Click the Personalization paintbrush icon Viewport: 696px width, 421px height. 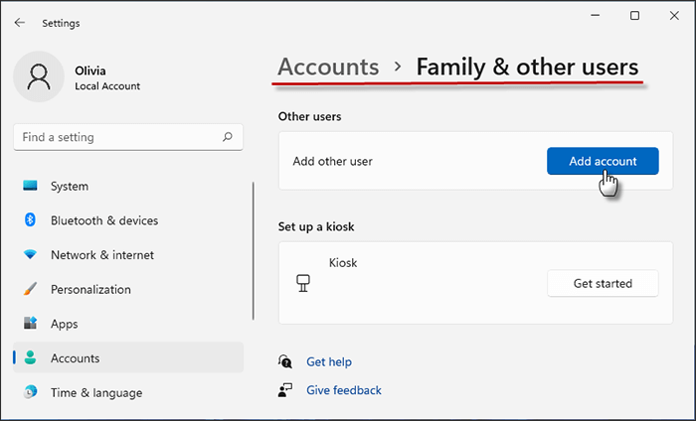pyautogui.click(x=30, y=290)
